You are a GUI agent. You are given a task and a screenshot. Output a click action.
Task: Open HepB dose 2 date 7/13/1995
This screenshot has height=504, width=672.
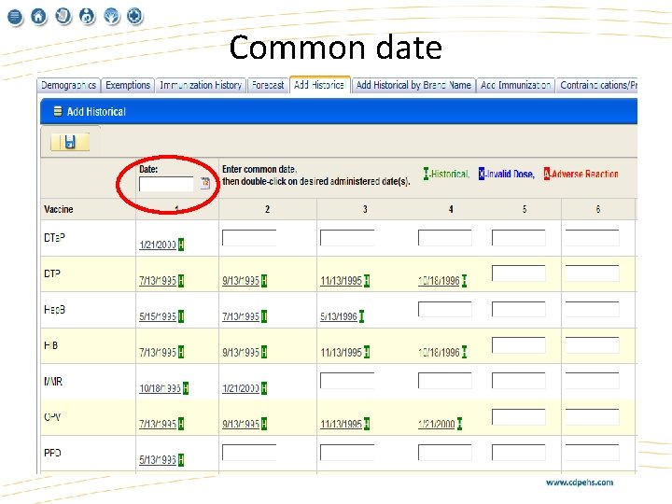pyautogui.click(x=241, y=316)
